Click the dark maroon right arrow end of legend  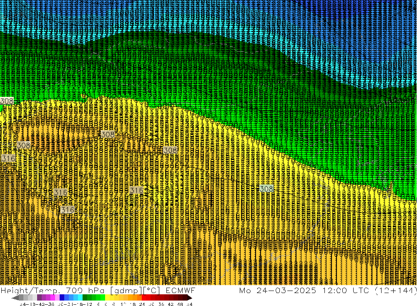pyautogui.click(x=190, y=298)
